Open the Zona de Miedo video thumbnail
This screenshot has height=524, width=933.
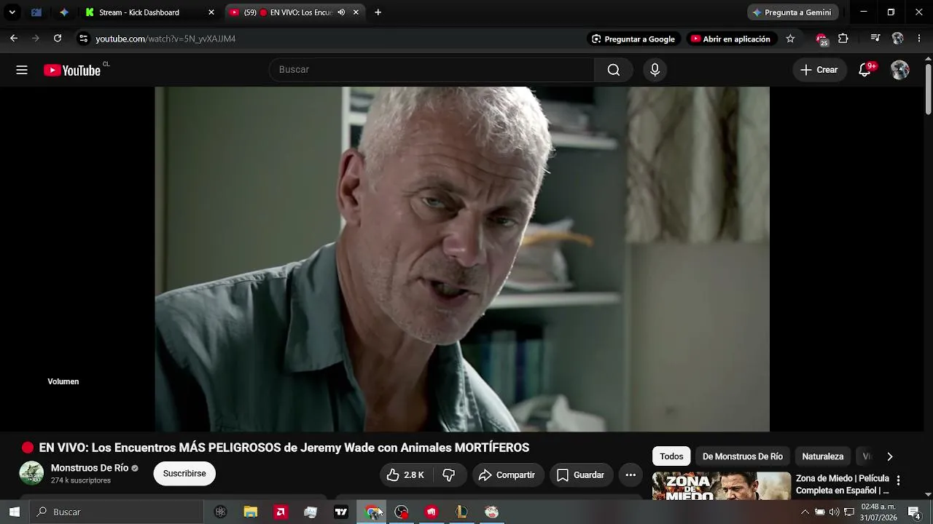[x=721, y=485]
